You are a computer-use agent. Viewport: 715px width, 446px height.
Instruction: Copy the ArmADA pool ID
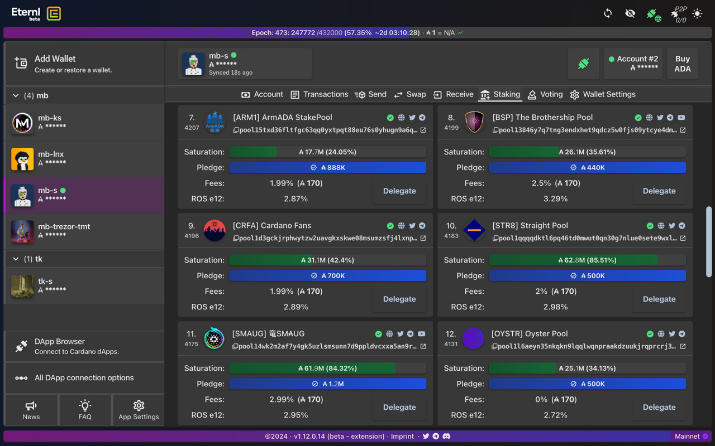point(236,130)
